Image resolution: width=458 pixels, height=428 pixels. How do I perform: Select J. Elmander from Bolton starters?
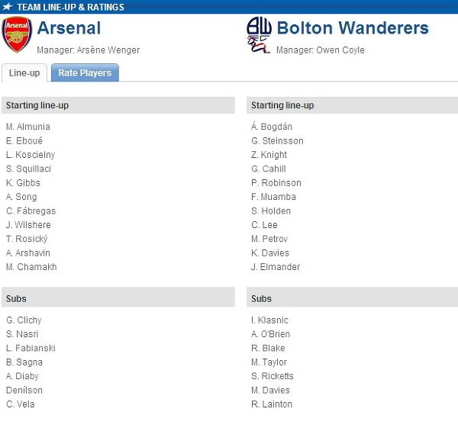[276, 267]
